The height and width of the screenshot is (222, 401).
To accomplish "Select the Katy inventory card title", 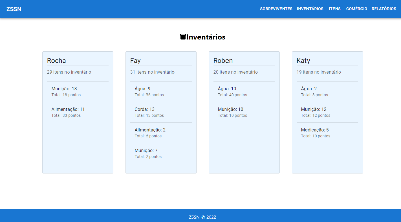I will point(303,61).
